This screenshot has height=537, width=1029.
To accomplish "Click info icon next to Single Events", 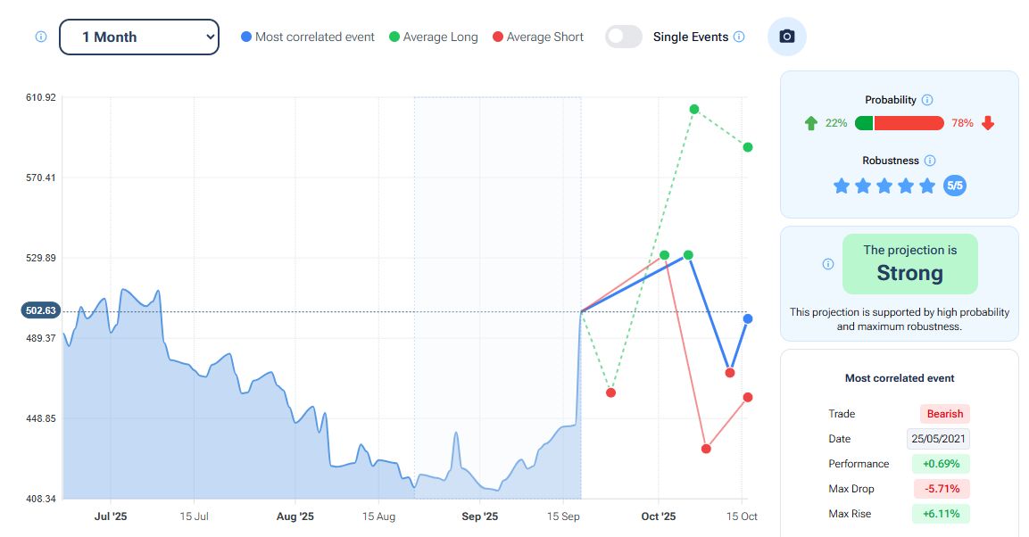I will point(739,37).
